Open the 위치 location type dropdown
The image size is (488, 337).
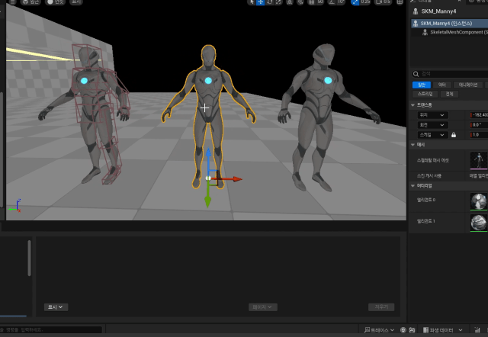(x=432, y=115)
